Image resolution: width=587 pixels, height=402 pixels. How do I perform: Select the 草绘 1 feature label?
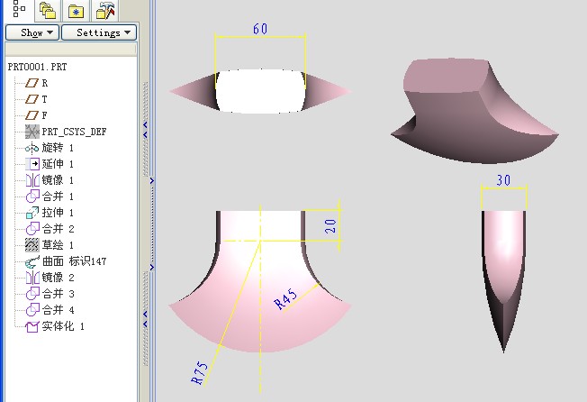pos(58,245)
